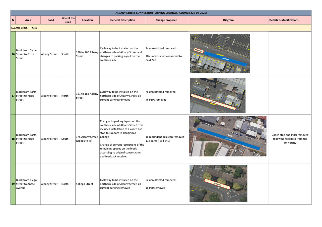Click the Details & Modifications column header
The height and width of the screenshot is (227, 322).
point(284,20)
